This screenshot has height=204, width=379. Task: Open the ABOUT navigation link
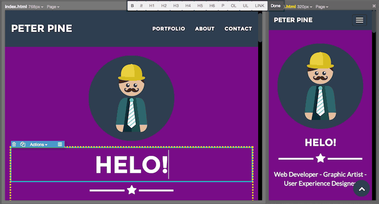point(205,29)
